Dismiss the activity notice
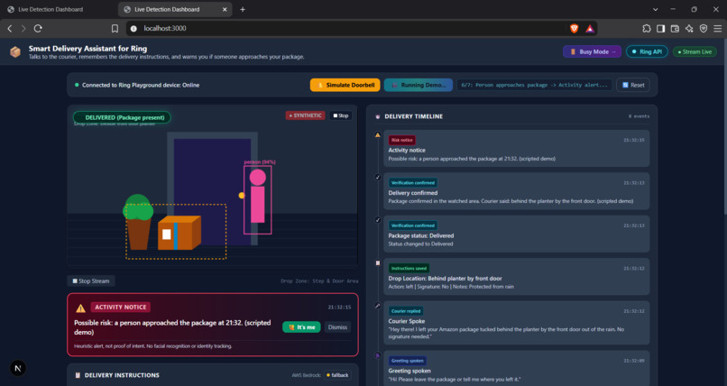The height and width of the screenshot is (386, 727). click(x=337, y=327)
